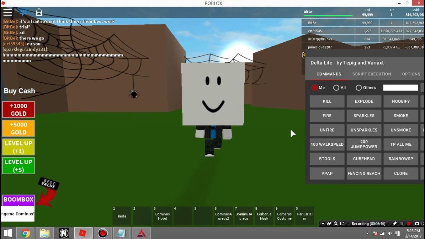
Task: Buy the LEVEL UP (+5) option
Action: click(x=18, y=166)
